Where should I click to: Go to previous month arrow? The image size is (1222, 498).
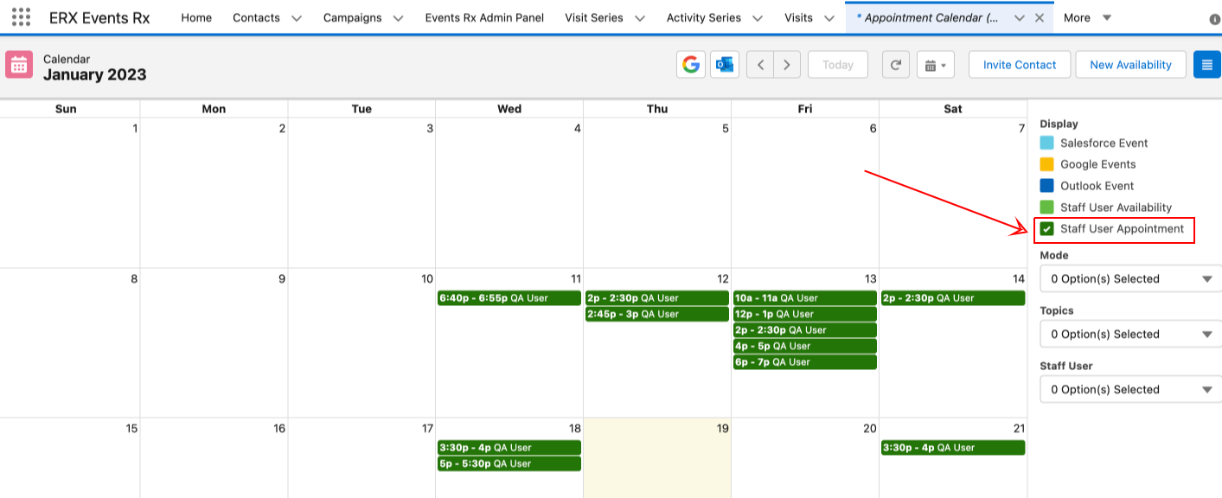tap(760, 65)
